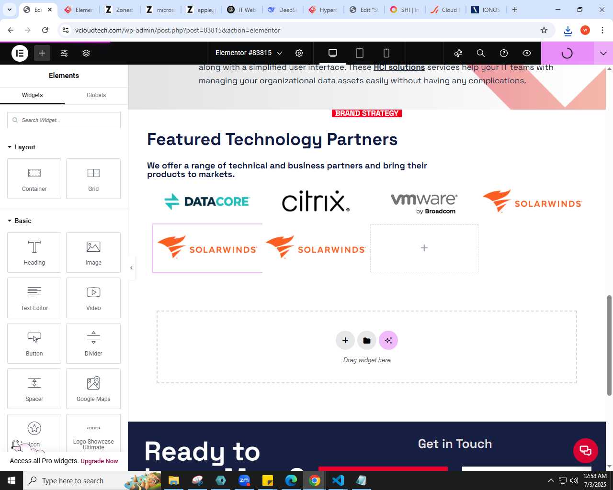Switch to the SHI browser tab

[405, 10]
